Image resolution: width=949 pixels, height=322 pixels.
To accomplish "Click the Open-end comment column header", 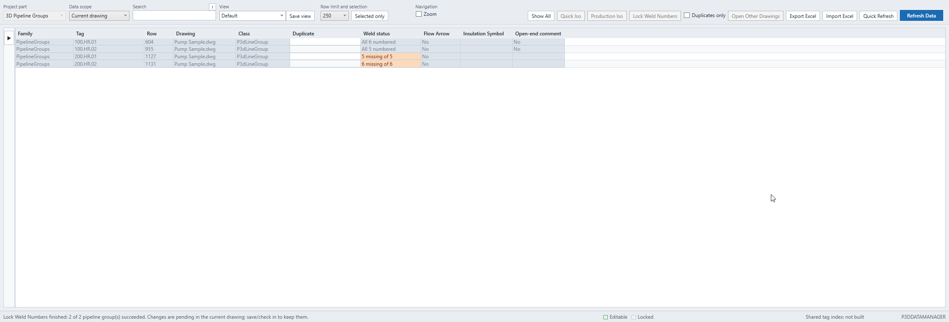I will click(538, 34).
